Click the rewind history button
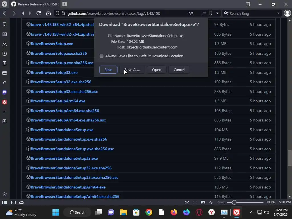This screenshot has height=219, width=292. pos(23,13)
